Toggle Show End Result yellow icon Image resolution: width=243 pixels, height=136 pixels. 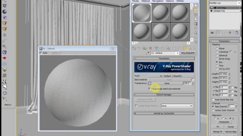click(x=186, y=48)
